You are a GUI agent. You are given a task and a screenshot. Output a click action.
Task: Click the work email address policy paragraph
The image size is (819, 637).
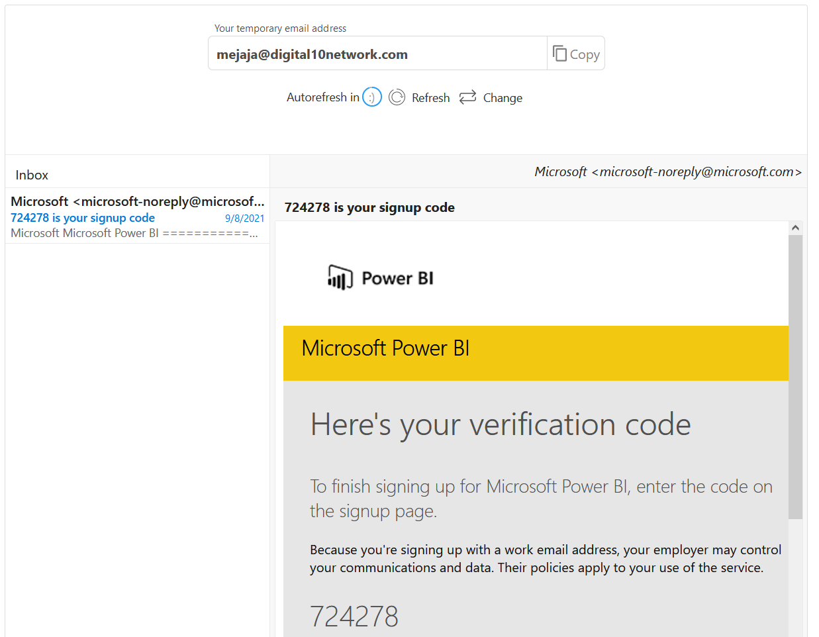(x=546, y=559)
